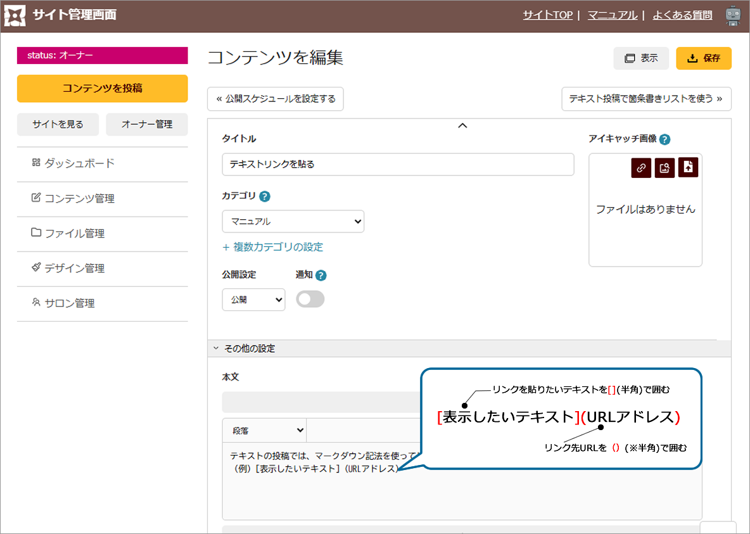Click the + 複数カテゴリの設定 link

(x=272, y=247)
